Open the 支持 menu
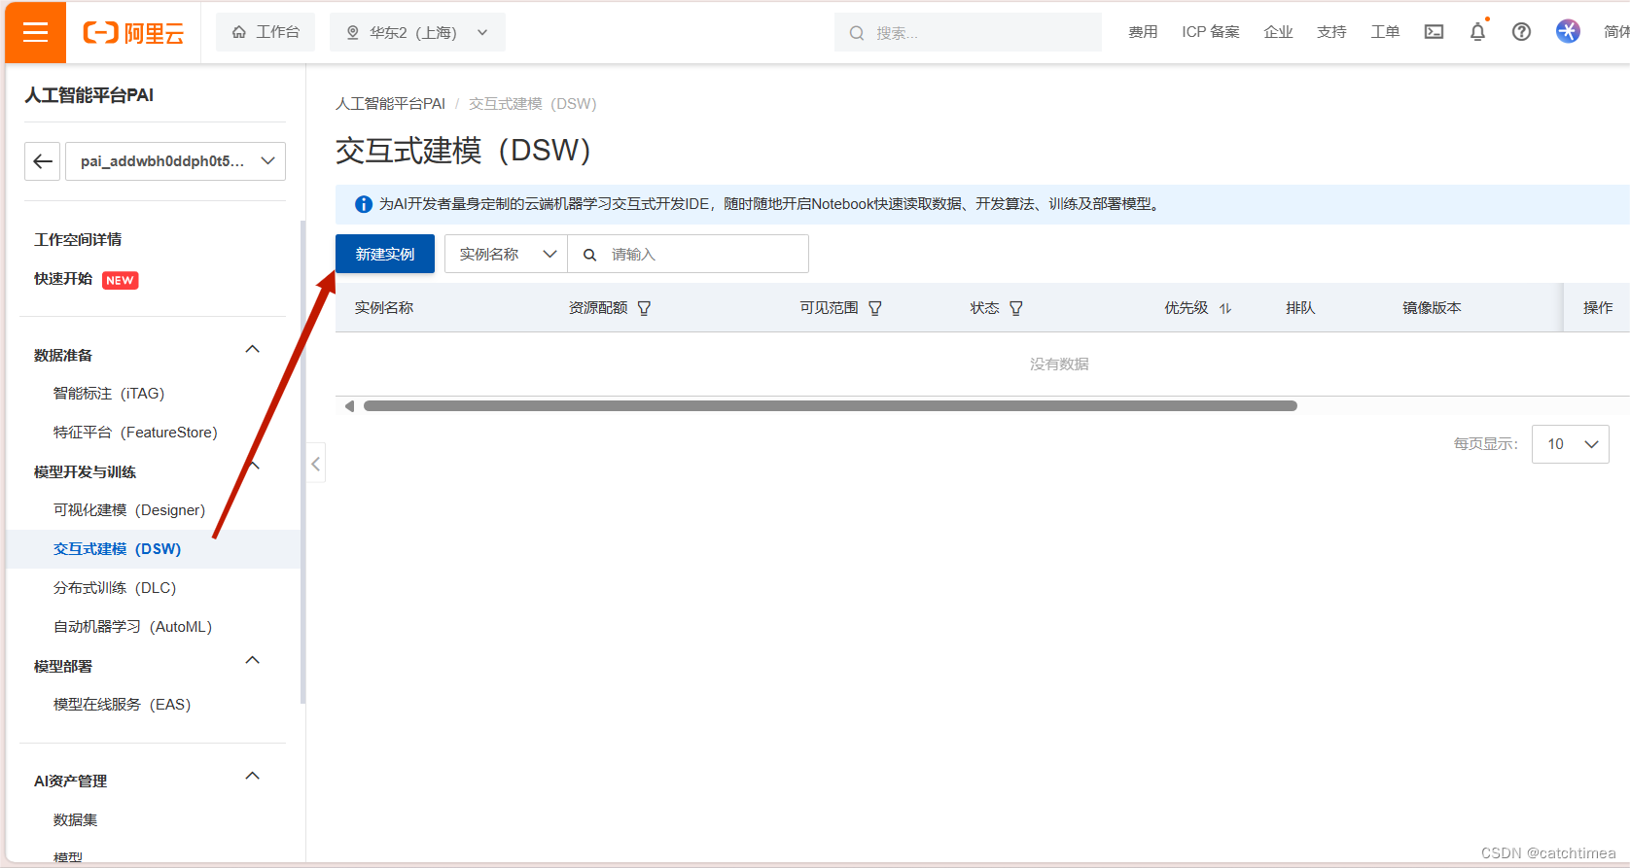 [x=1331, y=32]
